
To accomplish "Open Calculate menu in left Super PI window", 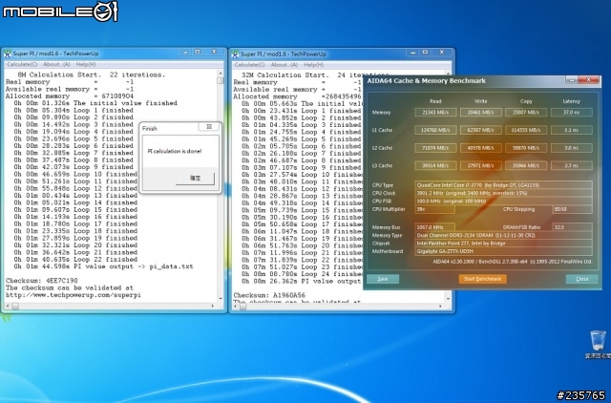I will click(x=22, y=64).
